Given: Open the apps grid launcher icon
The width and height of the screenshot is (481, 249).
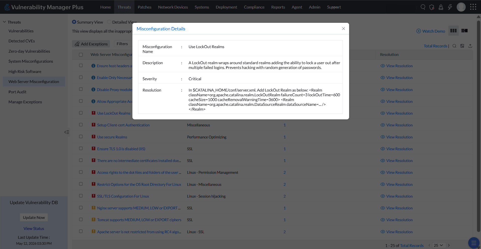Looking at the screenshot, I should coord(473,7).
